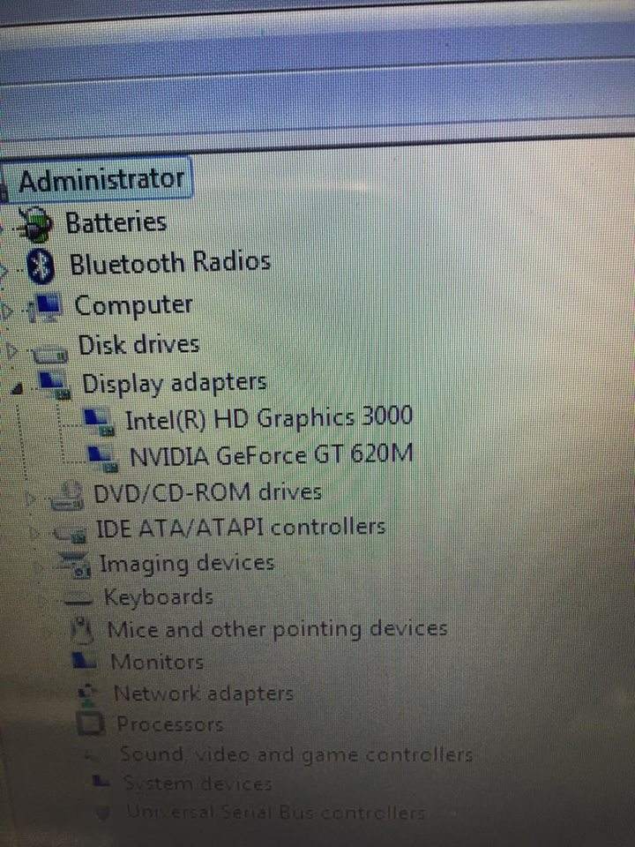Expand the Disk drives node
The image size is (635, 847).
tap(11, 352)
